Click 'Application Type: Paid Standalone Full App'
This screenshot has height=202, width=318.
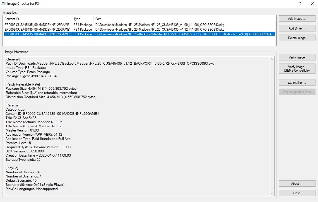point(38,139)
